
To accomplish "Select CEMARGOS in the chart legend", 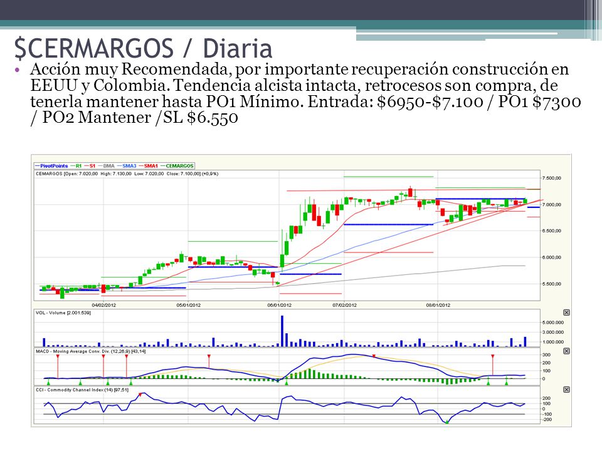I will click(x=177, y=166).
